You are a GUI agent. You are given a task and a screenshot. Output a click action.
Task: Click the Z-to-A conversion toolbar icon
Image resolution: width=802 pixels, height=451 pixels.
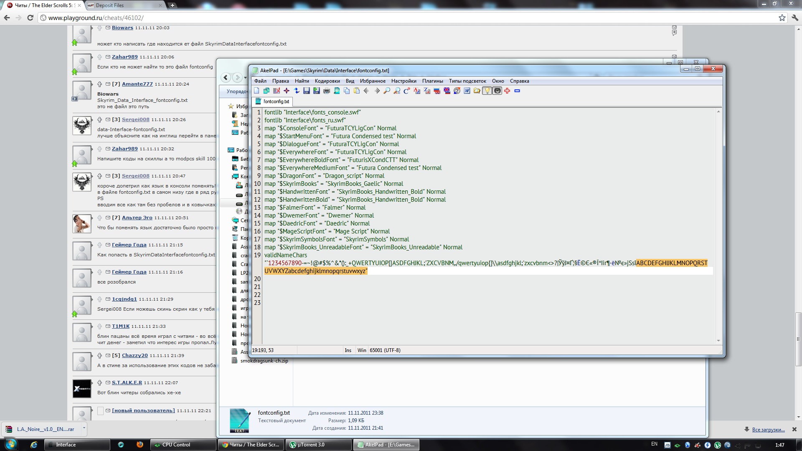(x=427, y=91)
